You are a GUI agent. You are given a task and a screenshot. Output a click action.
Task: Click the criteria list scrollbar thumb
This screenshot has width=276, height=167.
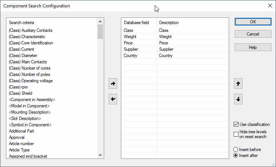100,32
